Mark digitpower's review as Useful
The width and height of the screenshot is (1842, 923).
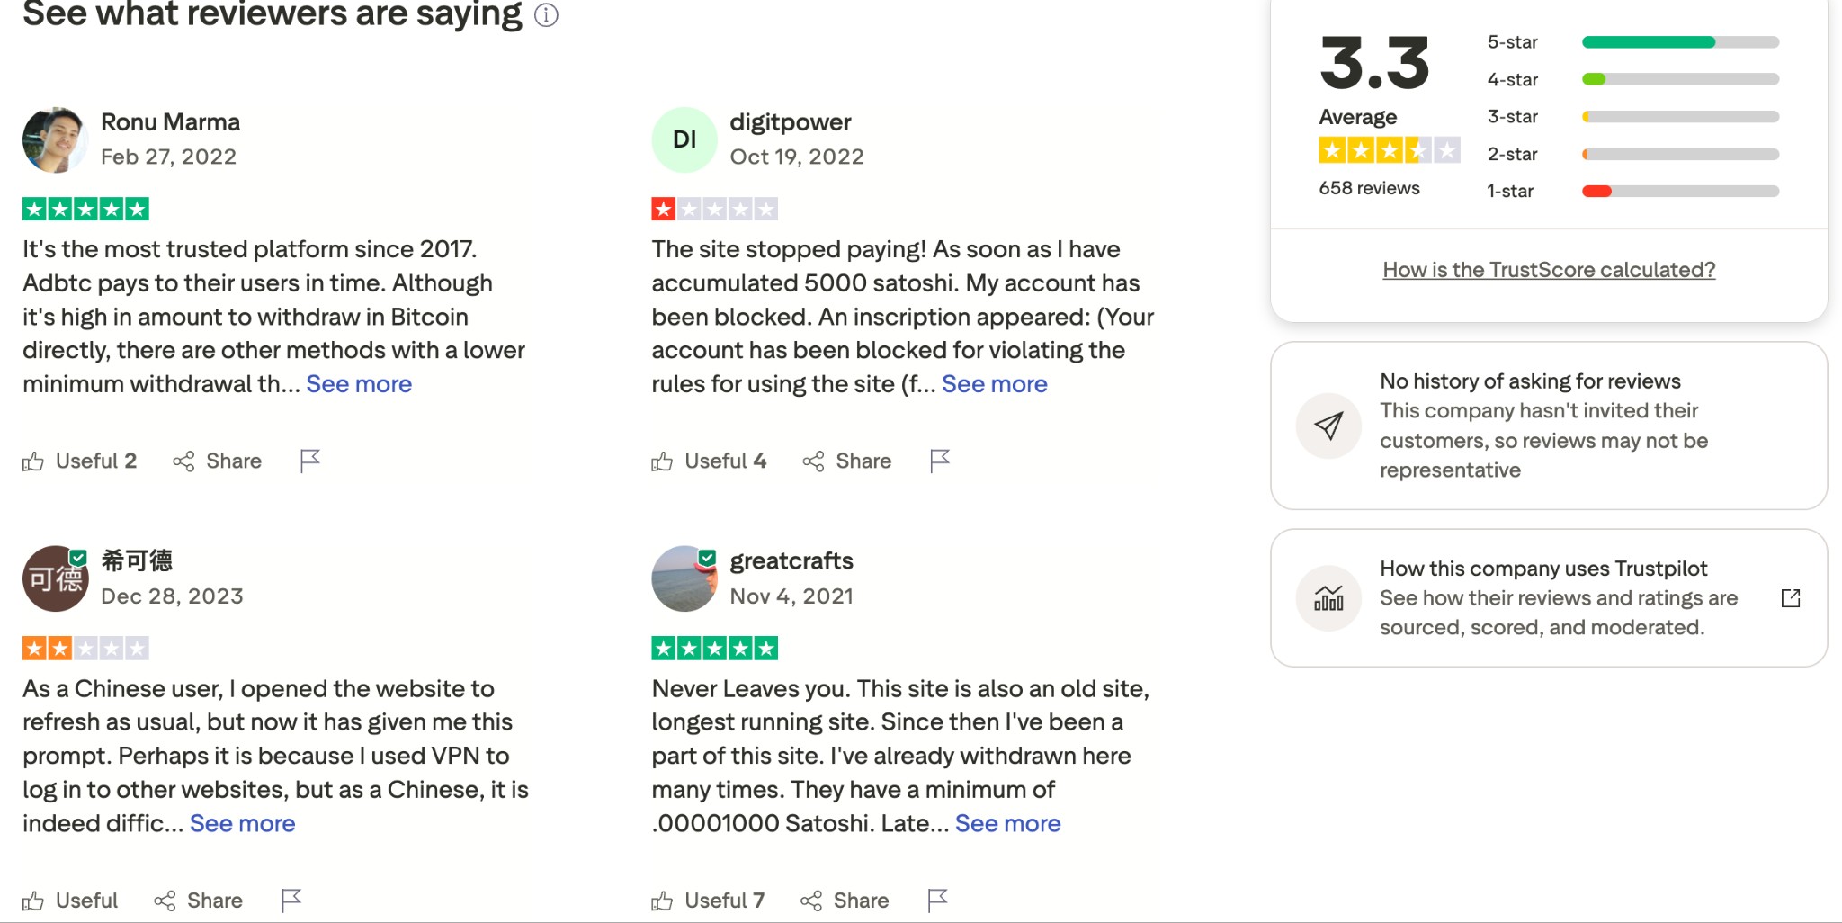708,461
